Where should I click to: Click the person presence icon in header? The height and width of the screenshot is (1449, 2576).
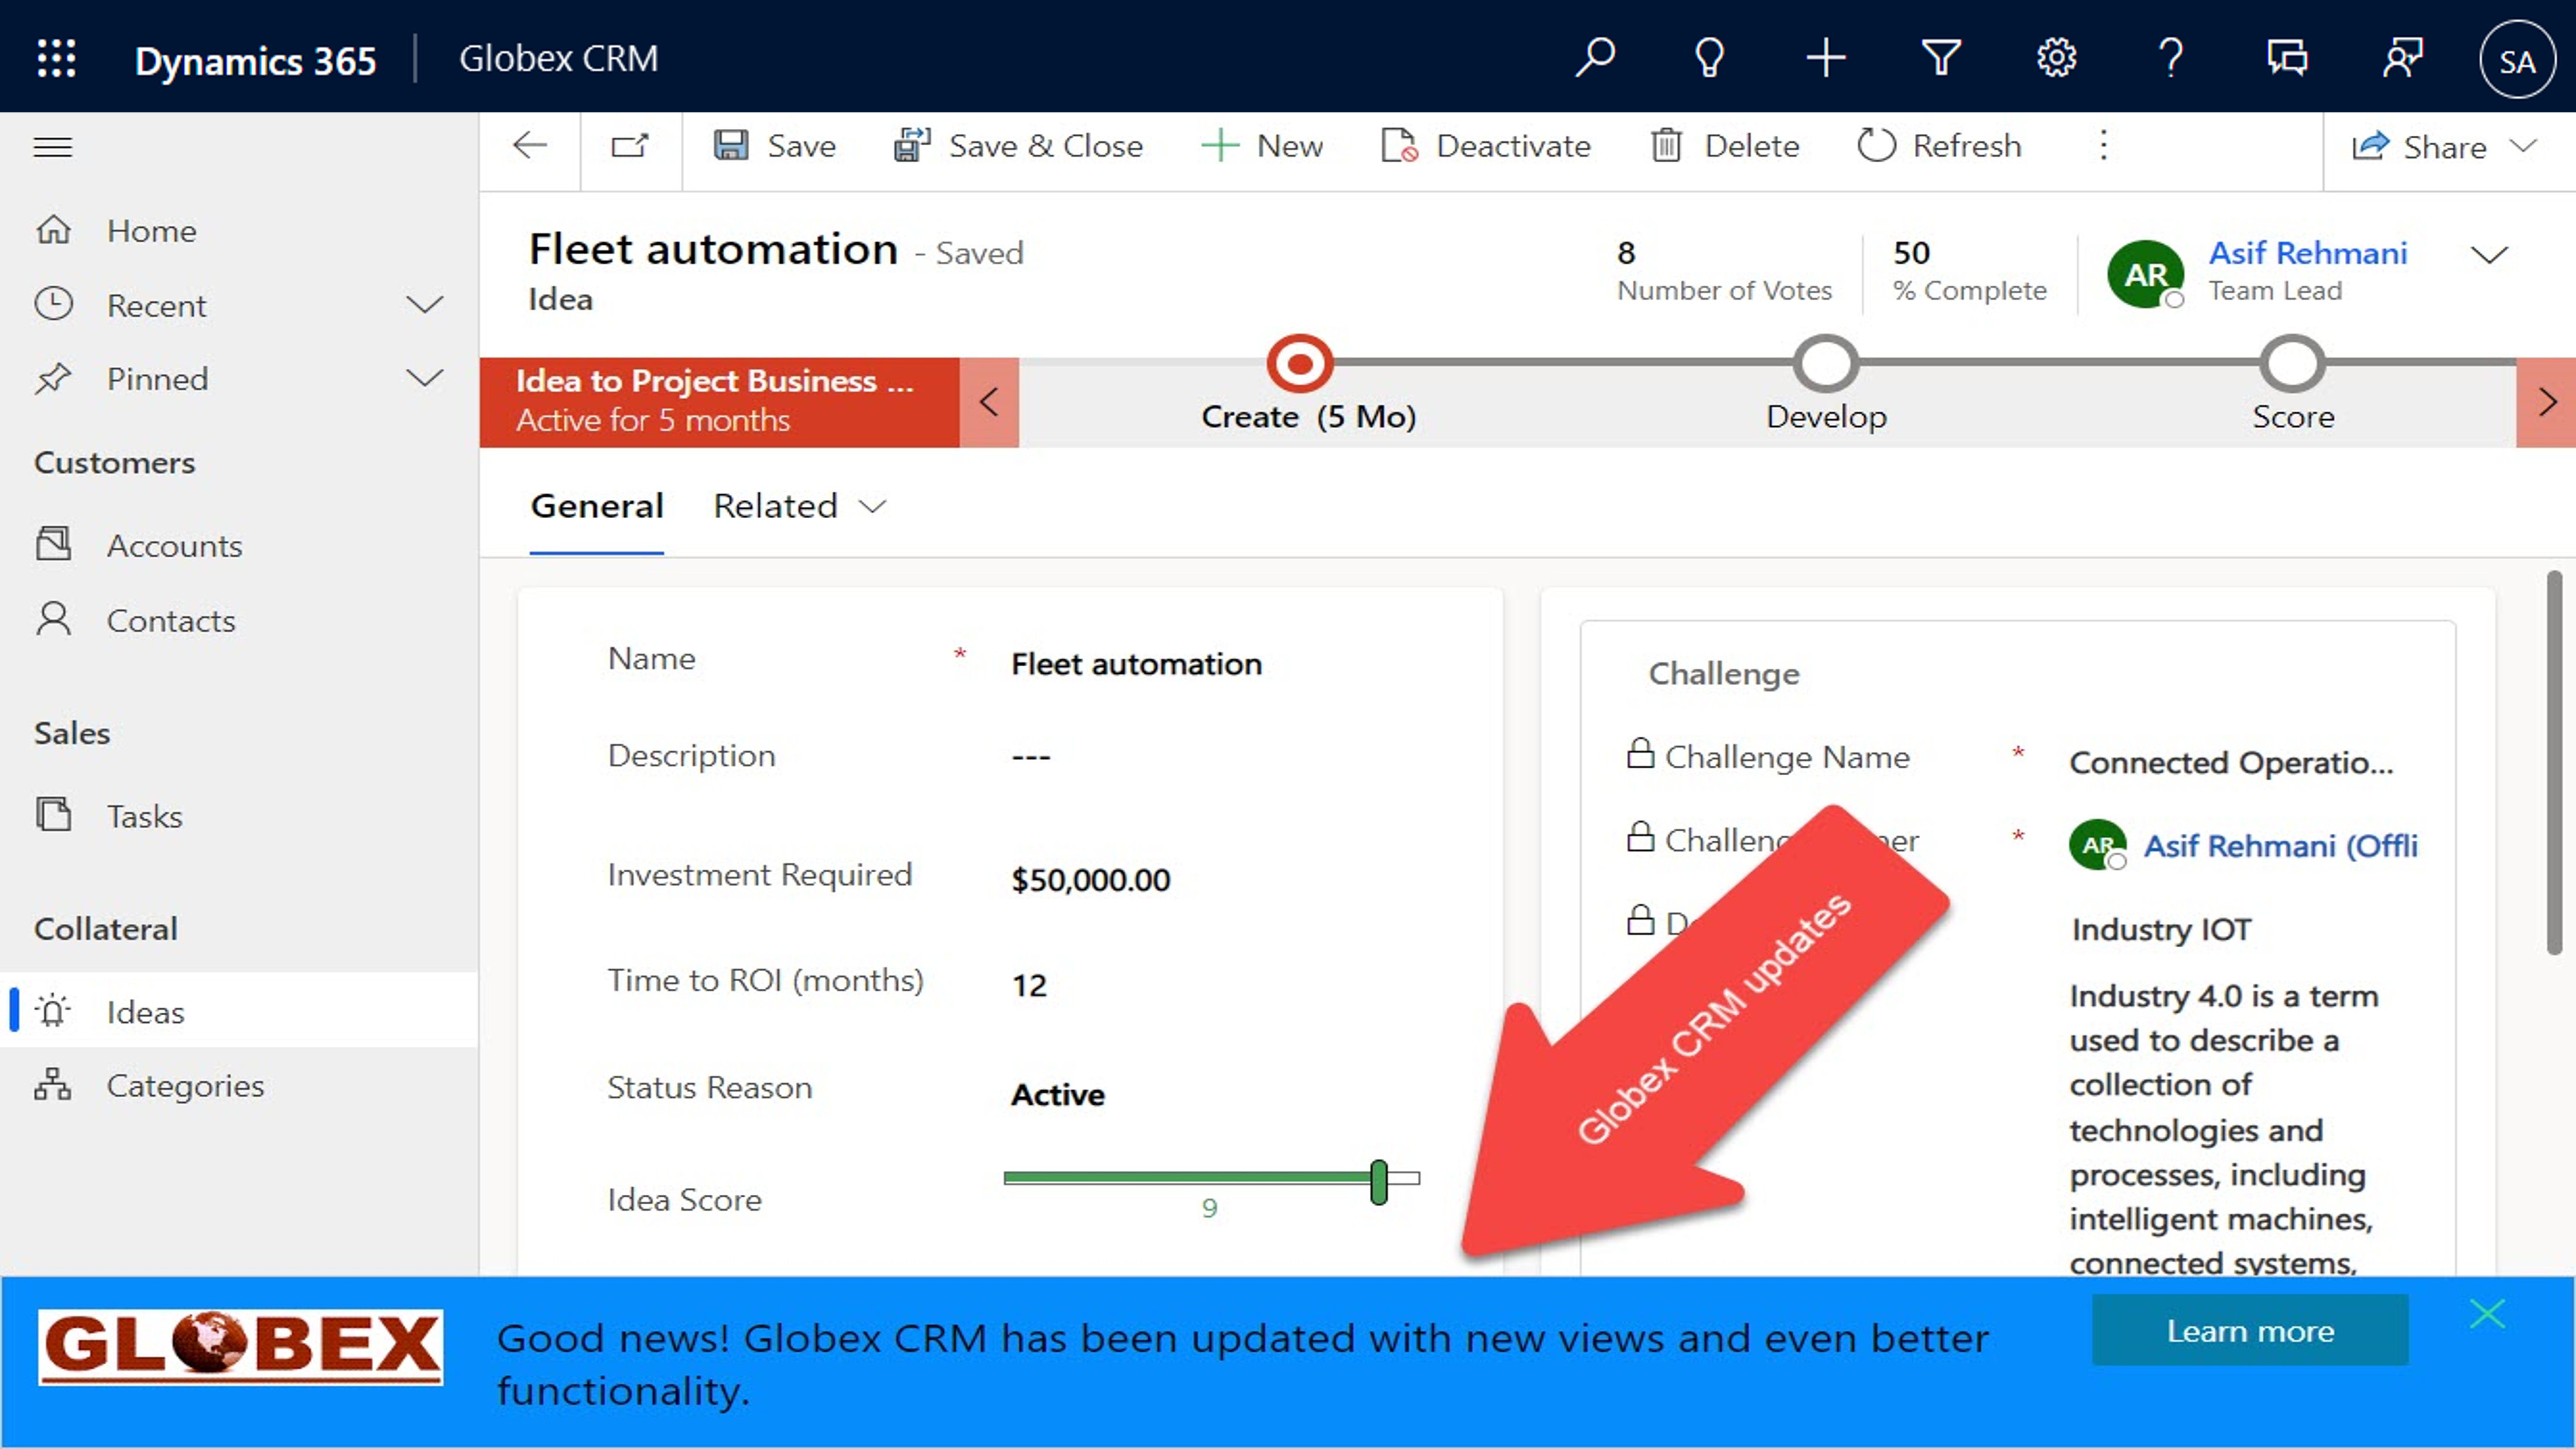2402,58
